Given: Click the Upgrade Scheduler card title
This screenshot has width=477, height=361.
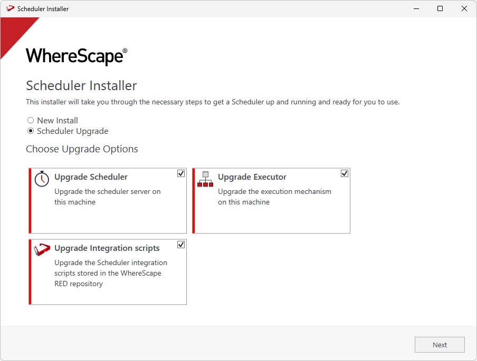Looking at the screenshot, I should point(91,177).
